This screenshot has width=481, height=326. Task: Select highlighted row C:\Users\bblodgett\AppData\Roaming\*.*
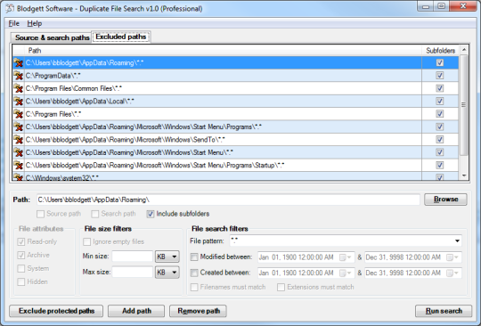pyautogui.click(x=235, y=62)
